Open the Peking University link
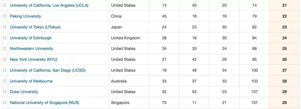 coord(25,16)
